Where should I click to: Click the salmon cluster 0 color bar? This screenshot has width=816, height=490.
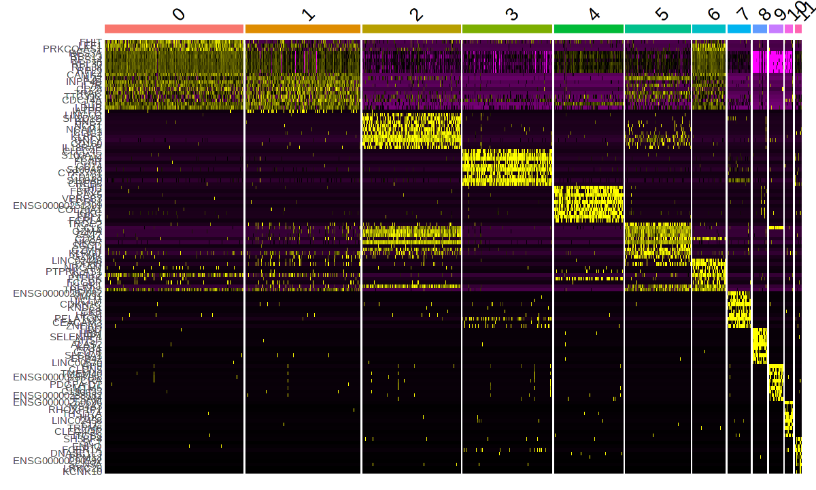click(174, 29)
